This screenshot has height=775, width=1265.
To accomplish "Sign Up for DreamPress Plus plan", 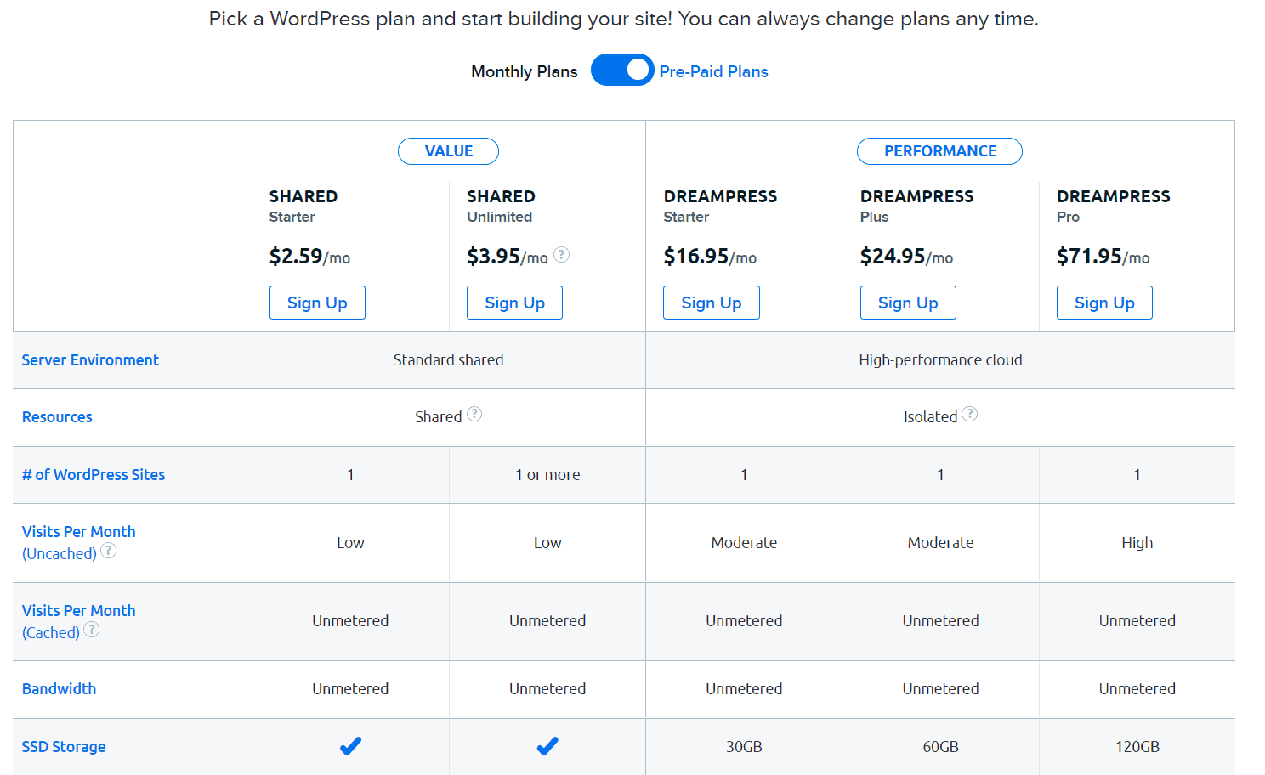I will [908, 303].
